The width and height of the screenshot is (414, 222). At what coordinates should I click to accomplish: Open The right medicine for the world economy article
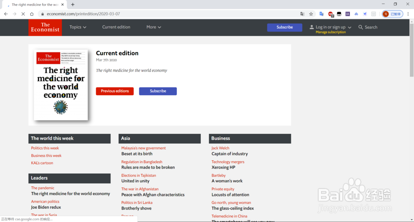pyautogui.click(x=70, y=194)
